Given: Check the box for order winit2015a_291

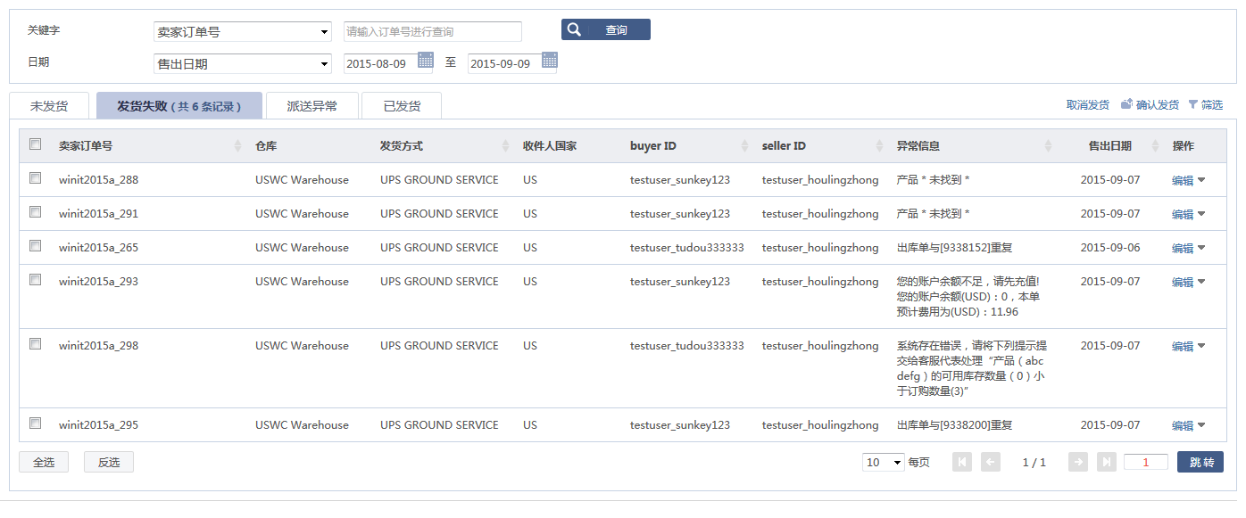Looking at the screenshot, I should point(36,212).
